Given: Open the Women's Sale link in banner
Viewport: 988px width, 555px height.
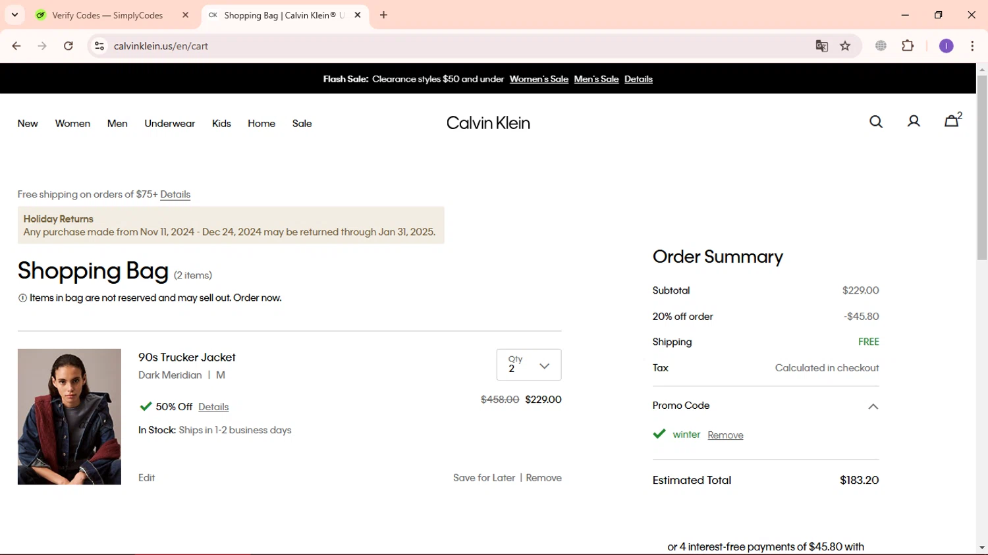Looking at the screenshot, I should click(539, 79).
